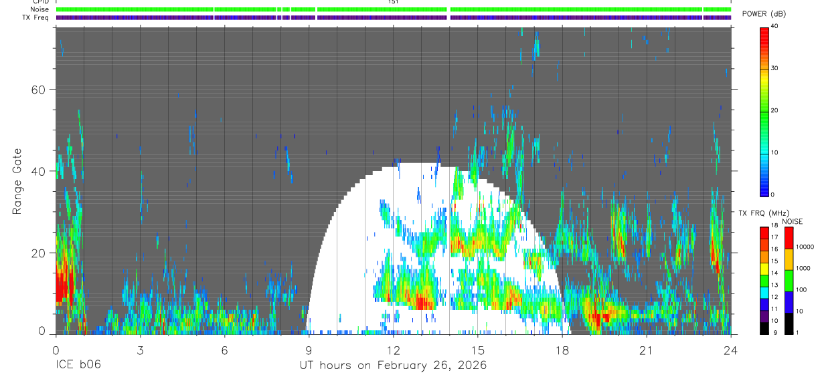
Task: Click the 20 tick on the POWER scale
Action: (x=775, y=110)
